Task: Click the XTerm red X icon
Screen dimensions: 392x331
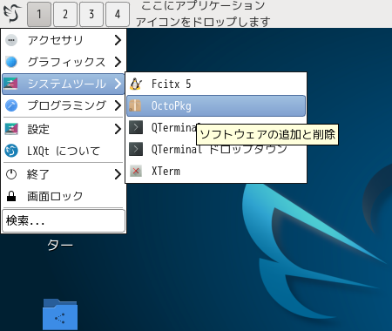Action: coord(136,171)
